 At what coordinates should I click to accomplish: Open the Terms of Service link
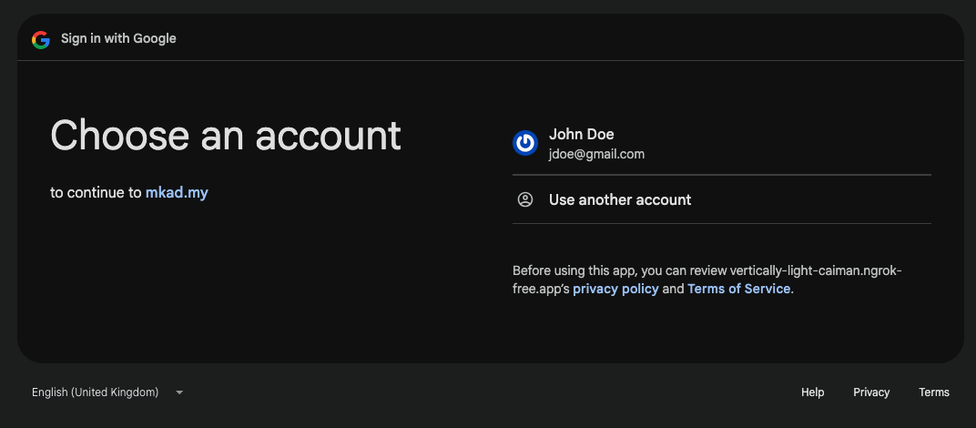click(739, 289)
